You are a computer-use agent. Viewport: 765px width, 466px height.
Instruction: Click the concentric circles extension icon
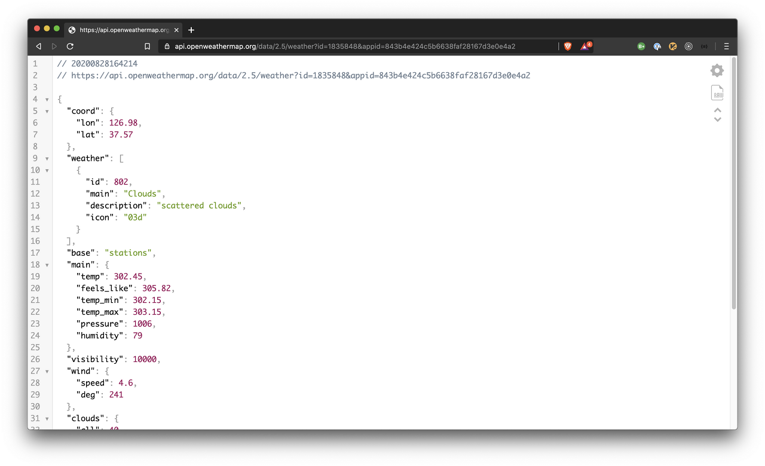pos(688,46)
